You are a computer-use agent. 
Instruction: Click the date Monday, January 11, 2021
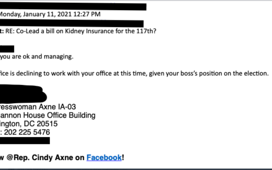(x=36, y=14)
